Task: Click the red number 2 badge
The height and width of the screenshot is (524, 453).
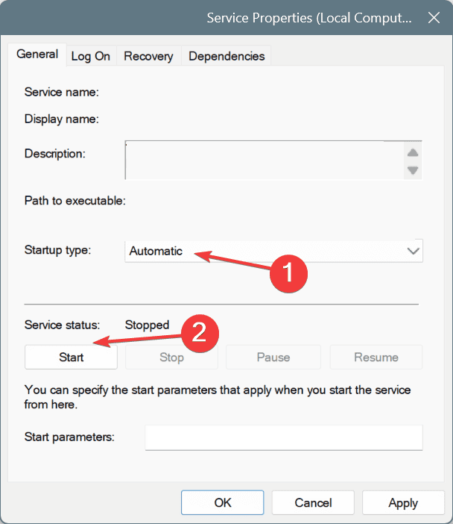Action: [x=199, y=332]
